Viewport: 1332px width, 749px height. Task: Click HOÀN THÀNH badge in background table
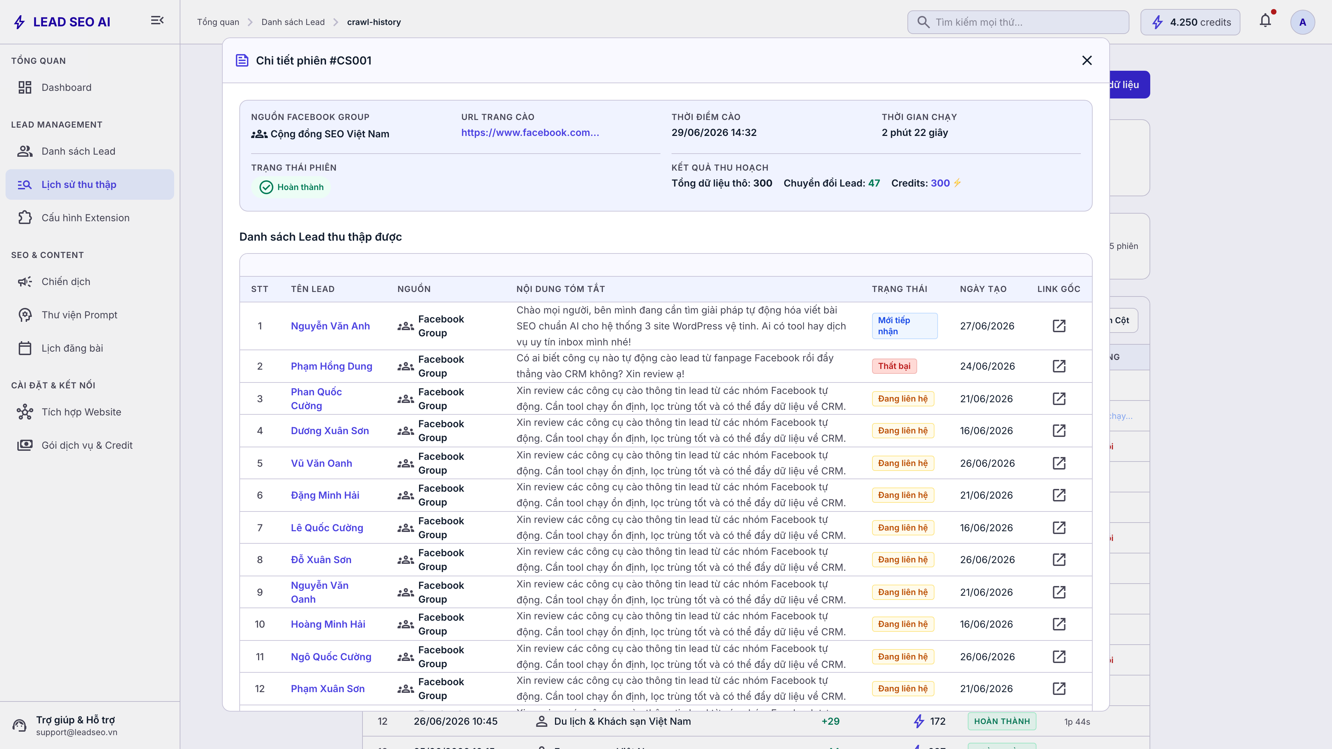(x=1001, y=722)
